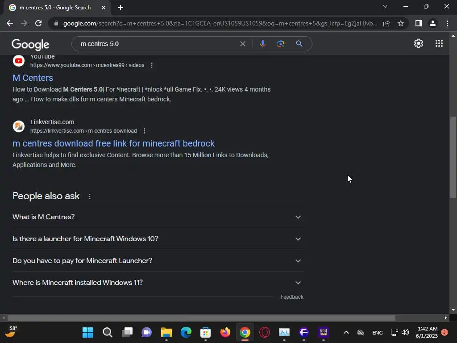Click the horizontal scrollbar thumb
The width and height of the screenshot is (457, 343).
(201, 318)
